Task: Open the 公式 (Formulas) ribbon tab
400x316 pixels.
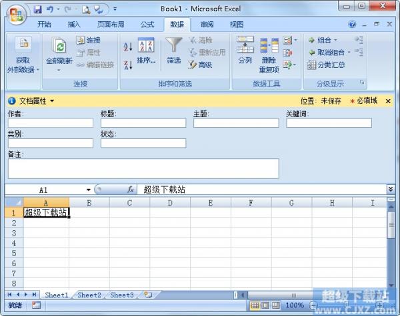Action: coord(147,25)
